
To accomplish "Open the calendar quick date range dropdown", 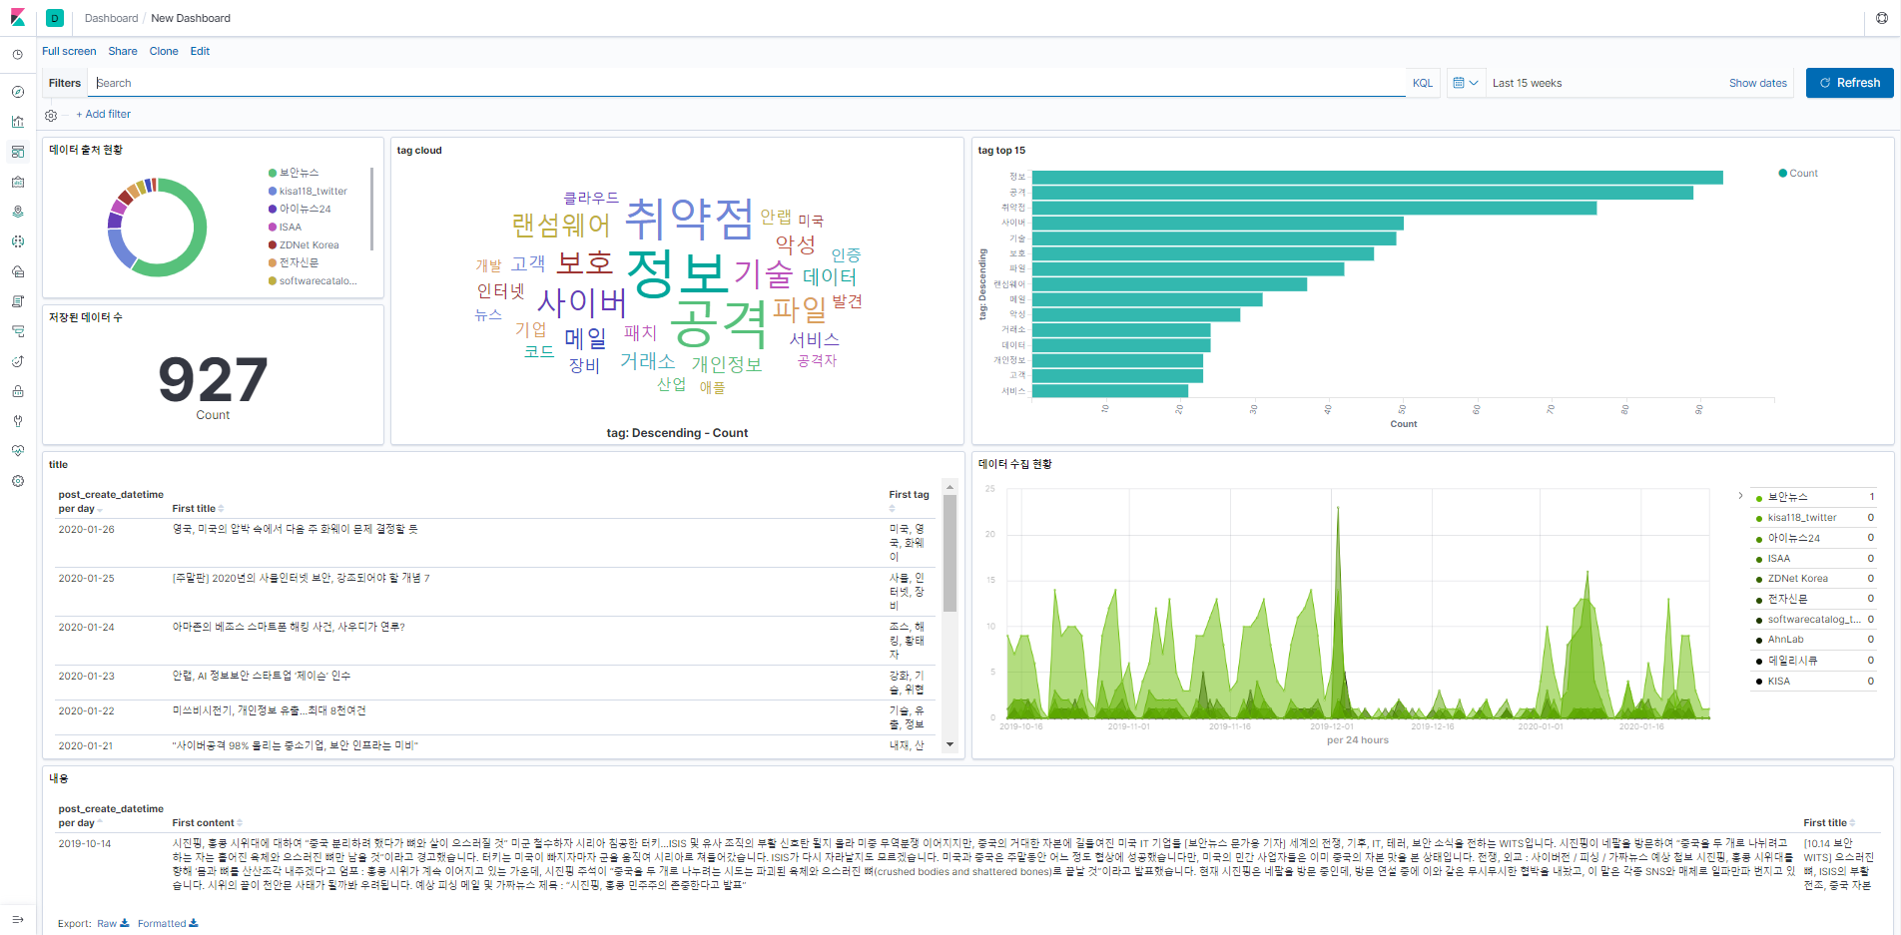I will [x=1465, y=83].
